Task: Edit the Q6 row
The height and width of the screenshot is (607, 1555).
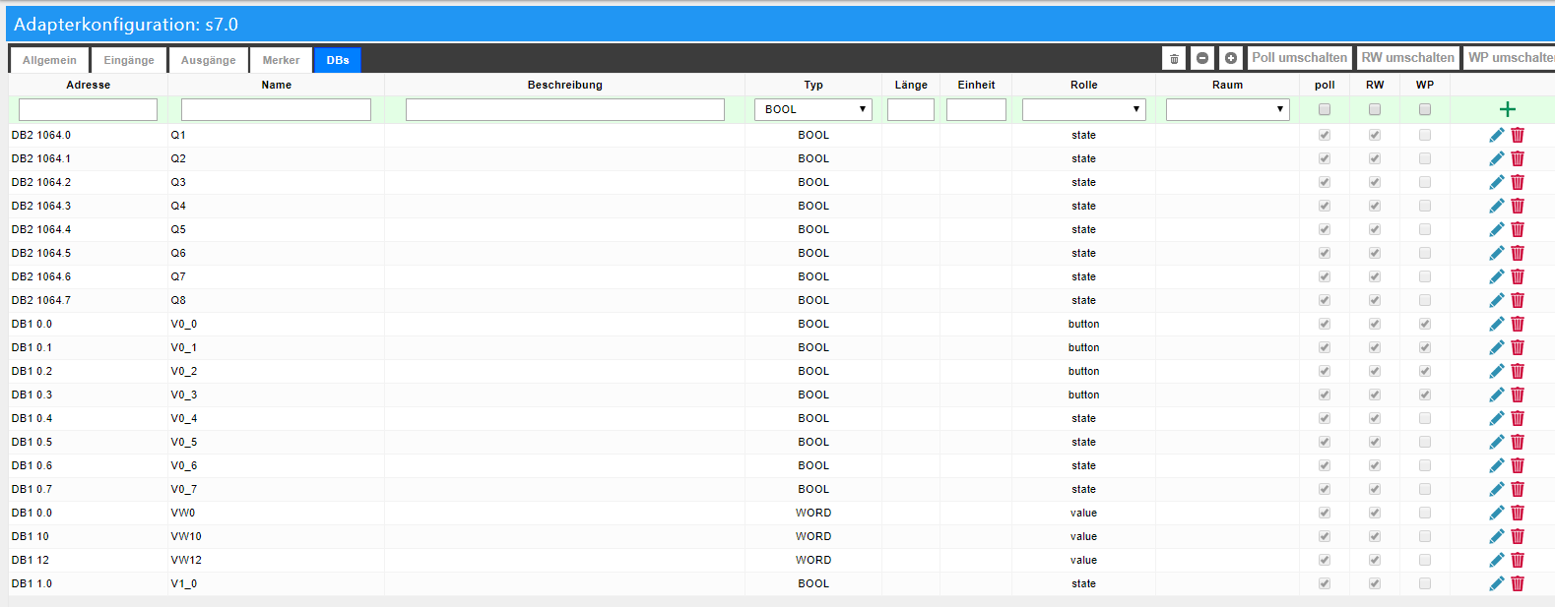Action: [x=1497, y=253]
